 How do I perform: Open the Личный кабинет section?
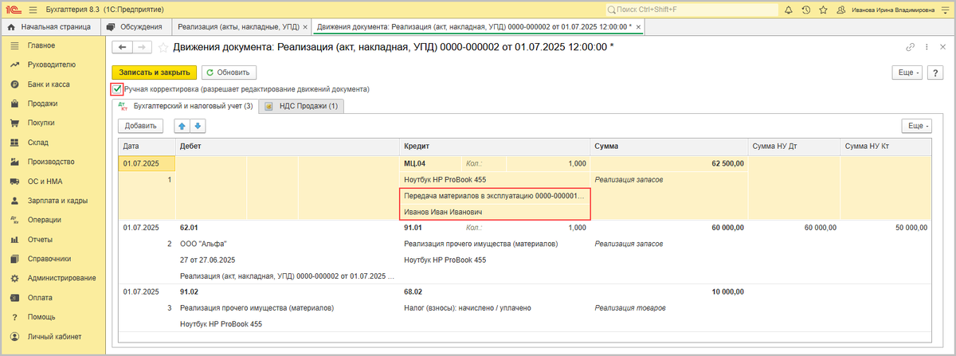[55, 337]
